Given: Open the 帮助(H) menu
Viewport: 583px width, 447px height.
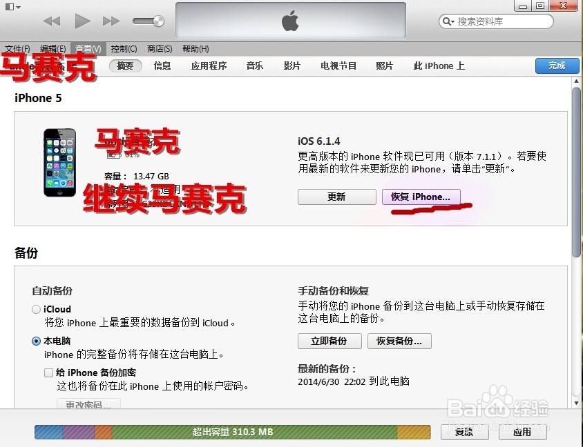Looking at the screenshot, I should (x=195, y=49).
